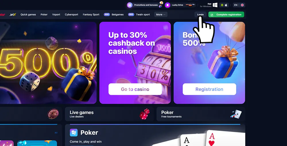
Task: Click the roulette wheel icon
Action: click(53, 114)
